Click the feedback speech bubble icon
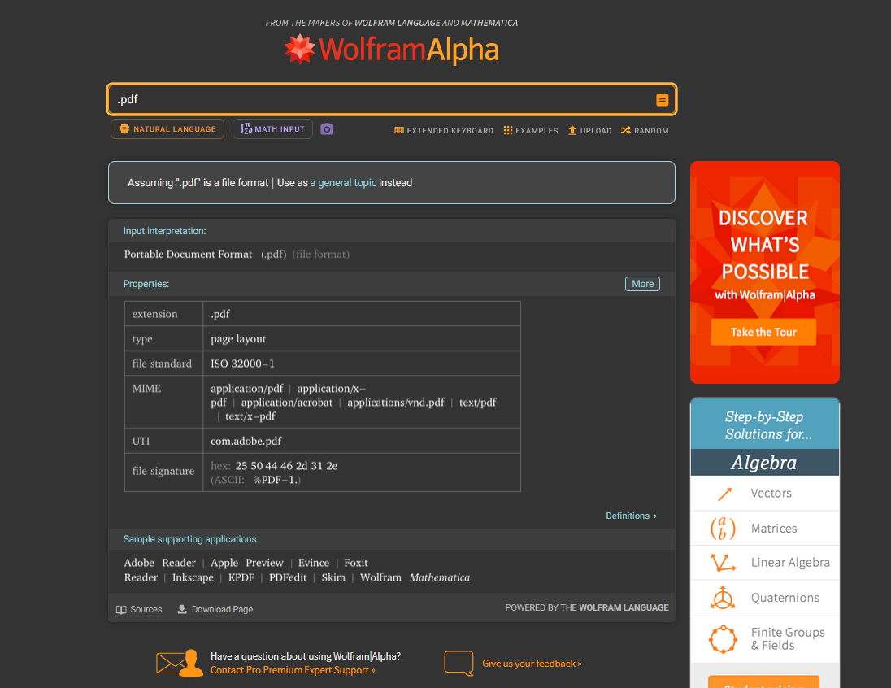The width and height of the screenshot is (891, 688). tap(459, 663)
